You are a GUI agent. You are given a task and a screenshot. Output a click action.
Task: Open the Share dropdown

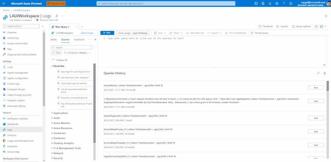tap(176, 33)
